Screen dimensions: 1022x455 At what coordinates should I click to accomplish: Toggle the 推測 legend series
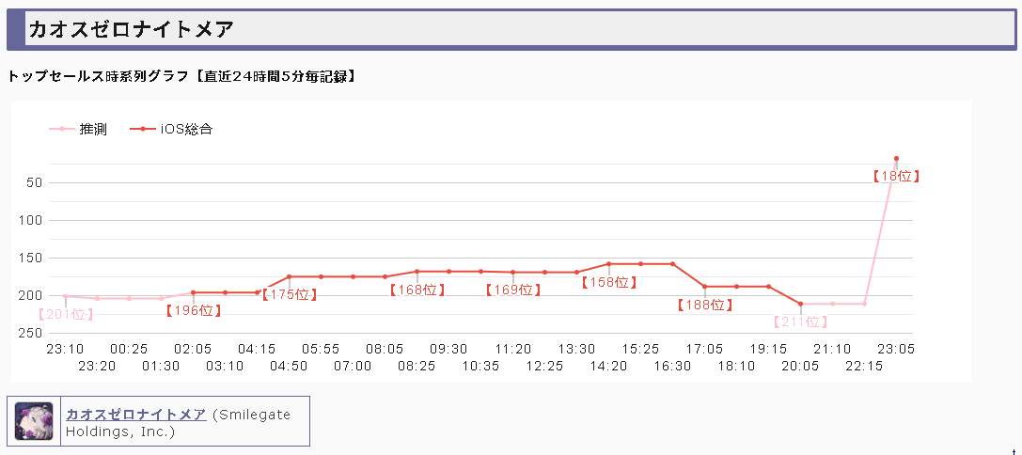coord(78,129)
